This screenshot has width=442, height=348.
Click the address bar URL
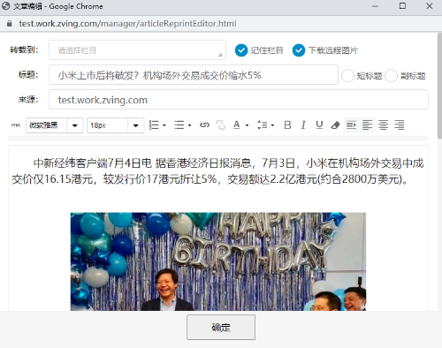[x=127, y=24]
